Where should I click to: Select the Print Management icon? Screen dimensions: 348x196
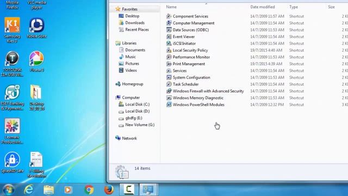click(x=169, y=64)
